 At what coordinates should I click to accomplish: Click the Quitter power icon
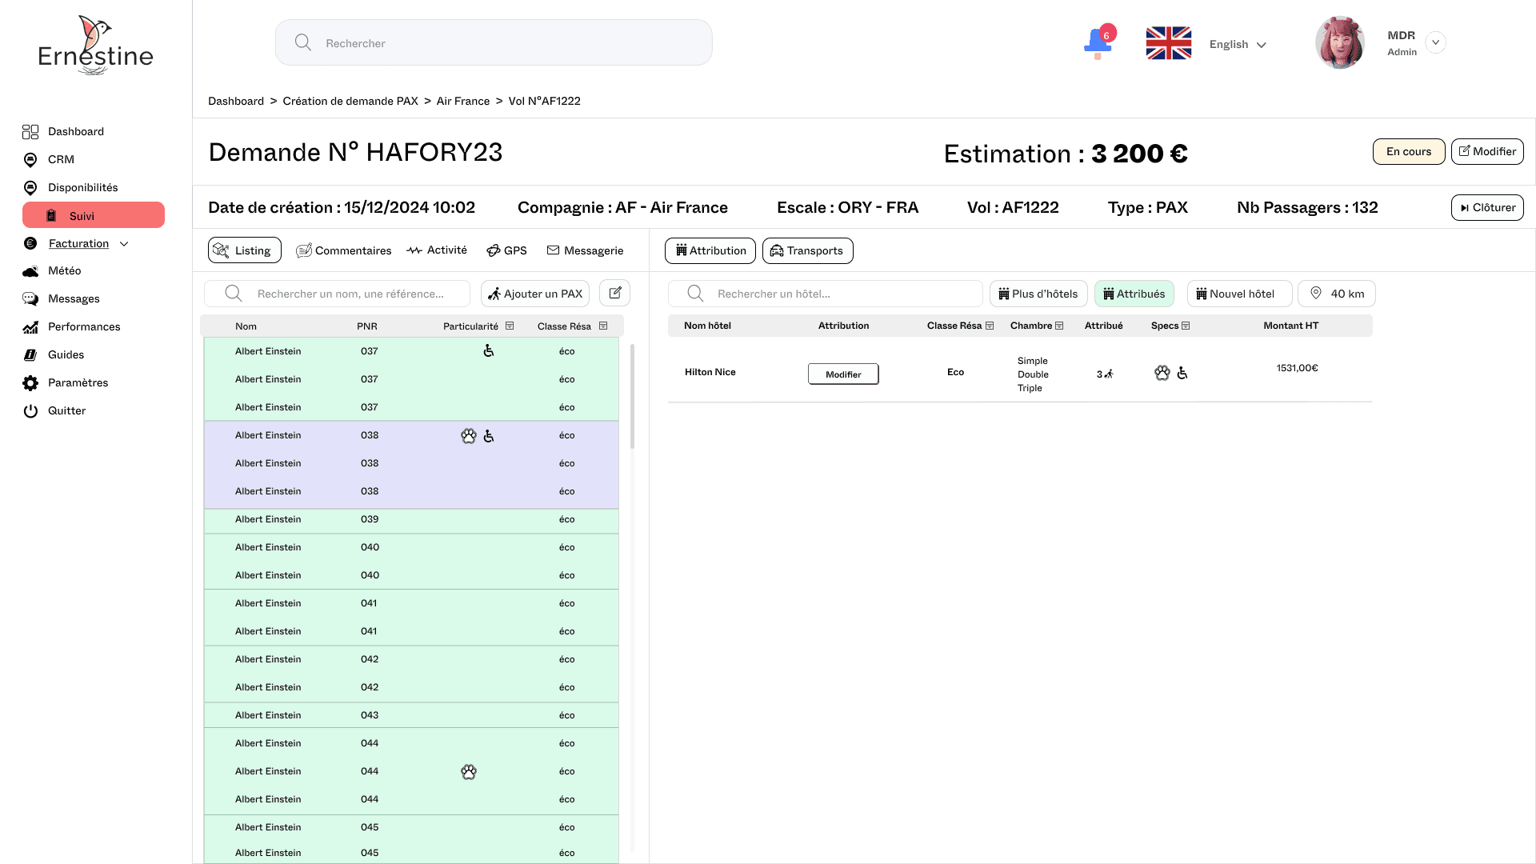pyautogui.click(x=30, y=411)
